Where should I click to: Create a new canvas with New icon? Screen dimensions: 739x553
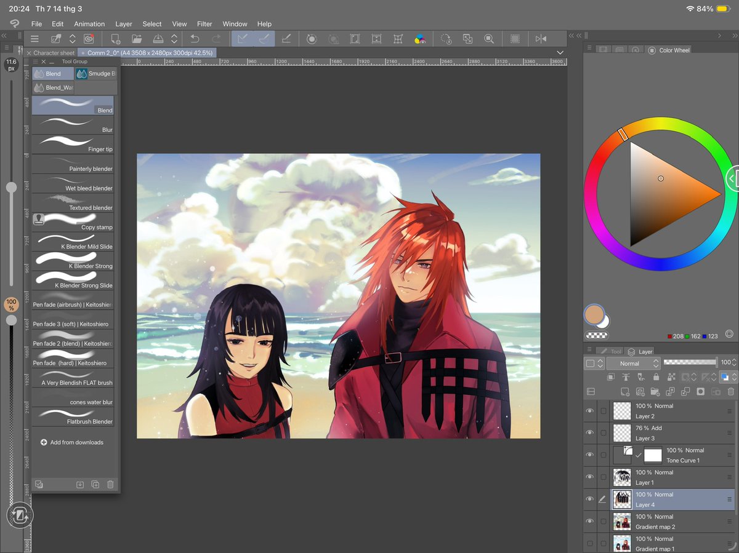click(x=115, y=39)
